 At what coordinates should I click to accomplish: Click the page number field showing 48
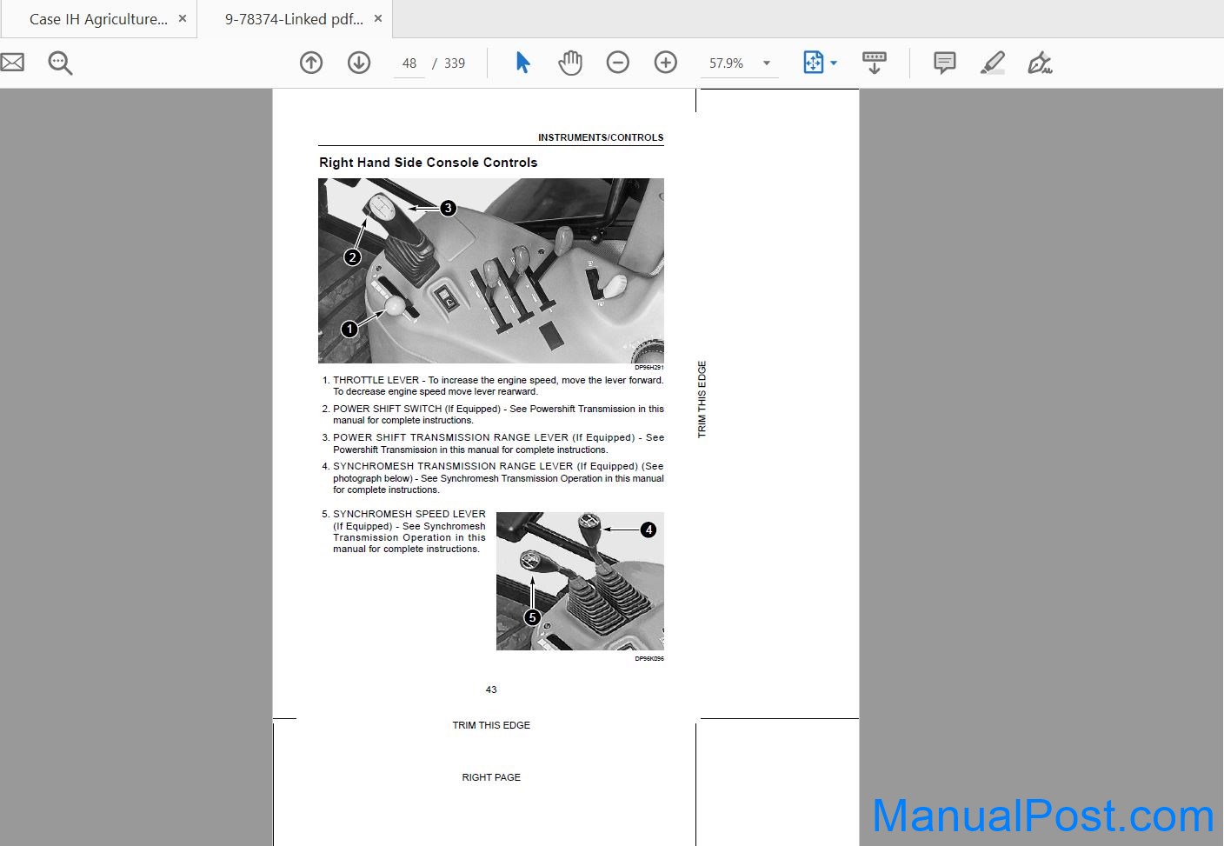coord(409,63)
